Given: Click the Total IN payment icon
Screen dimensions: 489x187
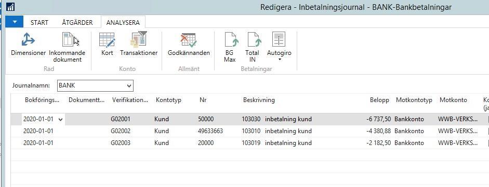Looking at the screenshot, I should point(253,47).
